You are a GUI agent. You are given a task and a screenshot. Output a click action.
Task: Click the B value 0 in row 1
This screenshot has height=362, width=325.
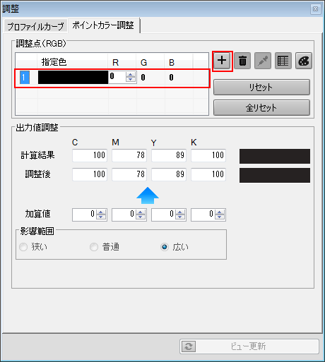point(171,78)
